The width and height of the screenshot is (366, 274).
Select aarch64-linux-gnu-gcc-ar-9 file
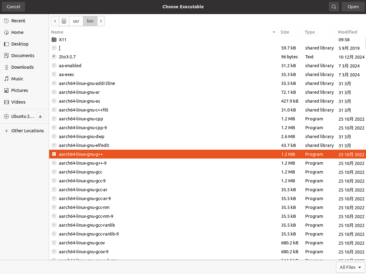[207, 199]
